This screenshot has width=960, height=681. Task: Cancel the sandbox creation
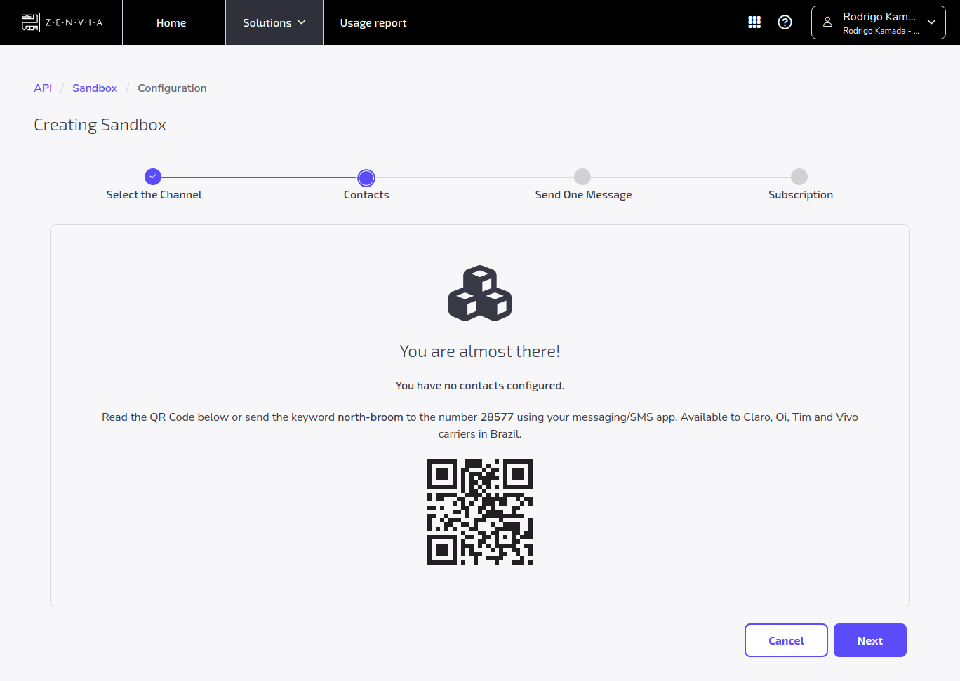786,640
